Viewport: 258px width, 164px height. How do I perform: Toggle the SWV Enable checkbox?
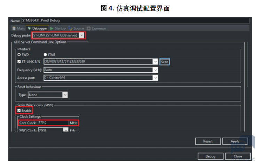pos(19,110)
